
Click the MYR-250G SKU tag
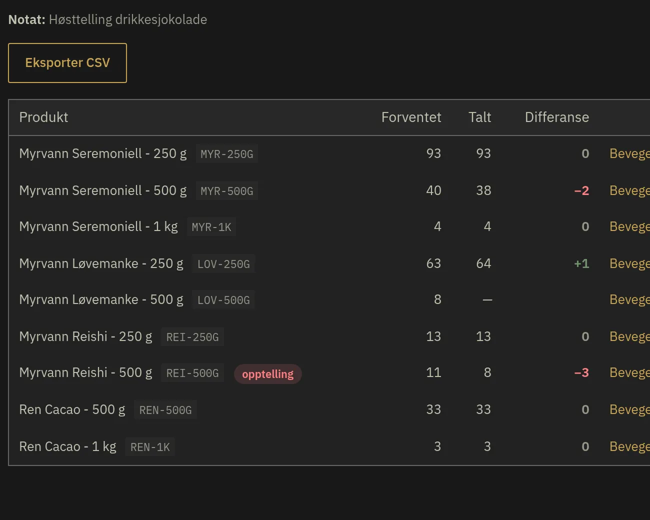pos(227,154)
